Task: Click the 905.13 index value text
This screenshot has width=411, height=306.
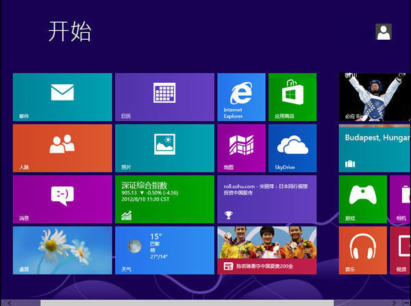Action: click(129, 193)
